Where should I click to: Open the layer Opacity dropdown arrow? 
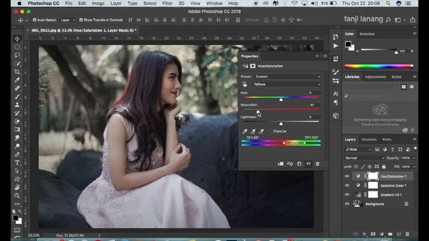(x=414, y=158)
